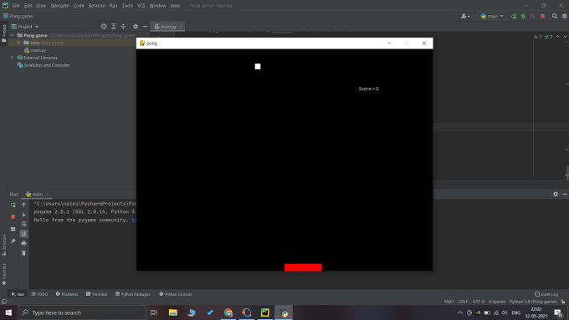Screen dimensions: 569x320
Task: Click CRLF line separator in status bar
Action: (x=463, y=302)
